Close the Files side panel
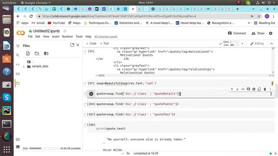Screen dimensions: 278x156 coord(78,45)
